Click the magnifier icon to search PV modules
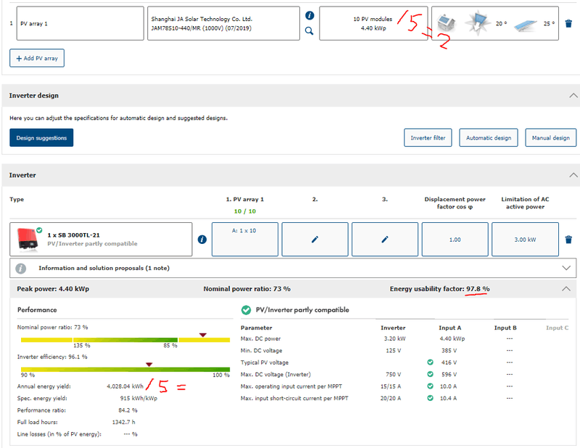The height and width of the screenshot is (448, 580). pos(310,31)
